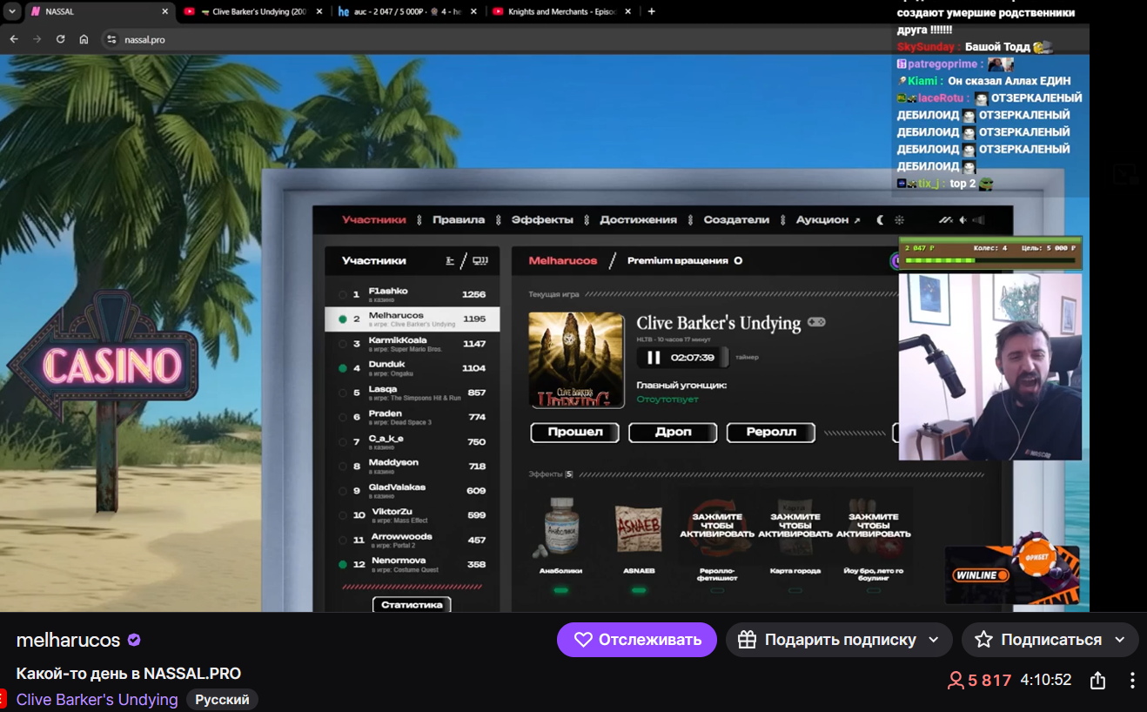Click the share stream icon
Image resolution: width=1147 pixels, height=712 pixels.
(1097, 680)
